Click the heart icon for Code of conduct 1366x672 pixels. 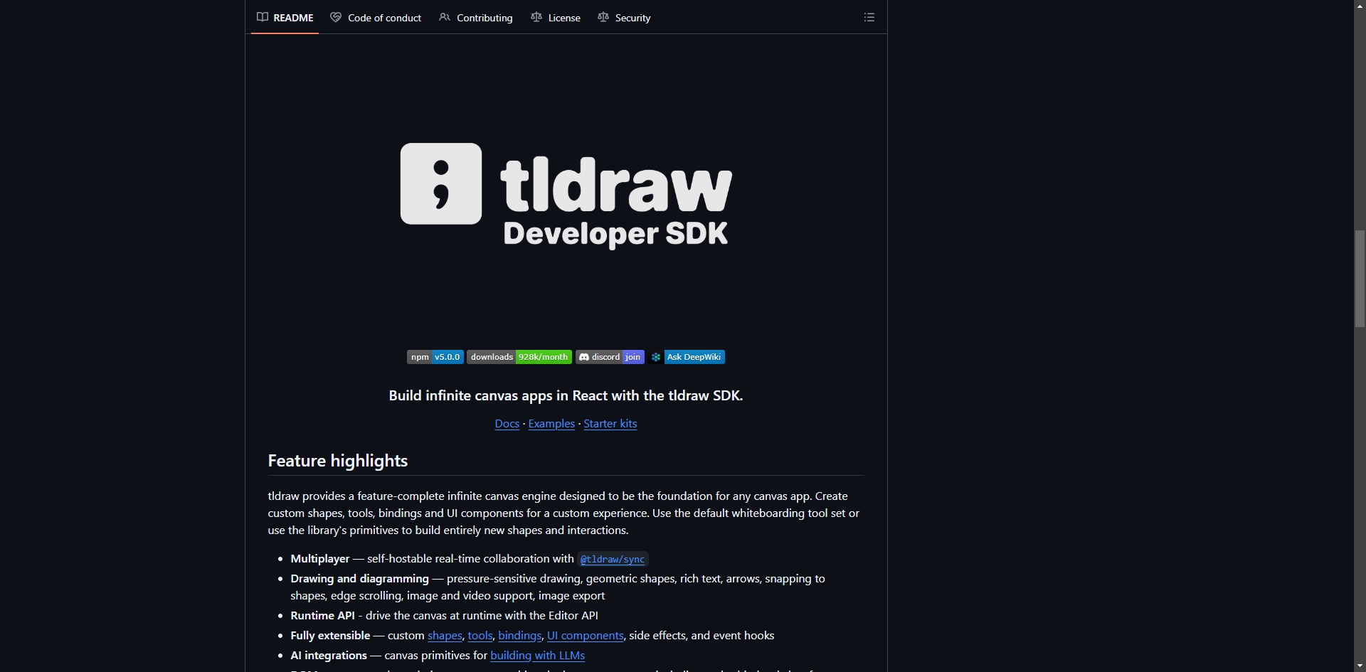pyautogui.click(x=336, y=17)
